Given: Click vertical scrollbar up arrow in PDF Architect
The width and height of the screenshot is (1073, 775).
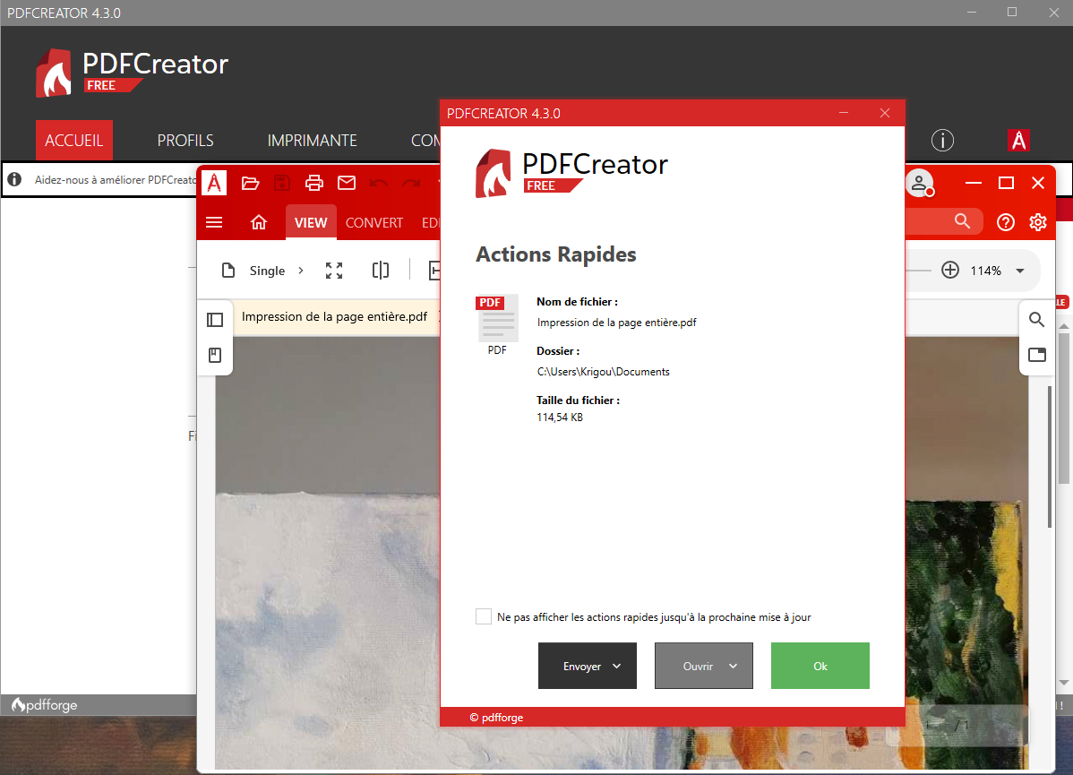Looking at the screenshot, I should [1063, 326].
